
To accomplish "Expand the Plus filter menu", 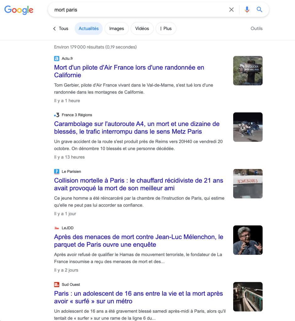I will click(x=166, y=29).
